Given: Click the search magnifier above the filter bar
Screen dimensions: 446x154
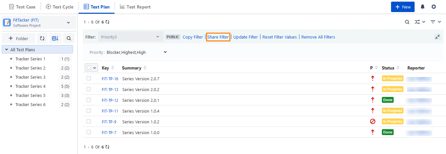Looking at the screenshot, I should tap(407, 22).
